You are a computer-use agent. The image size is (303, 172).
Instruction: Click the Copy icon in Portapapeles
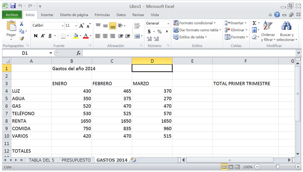21,31
